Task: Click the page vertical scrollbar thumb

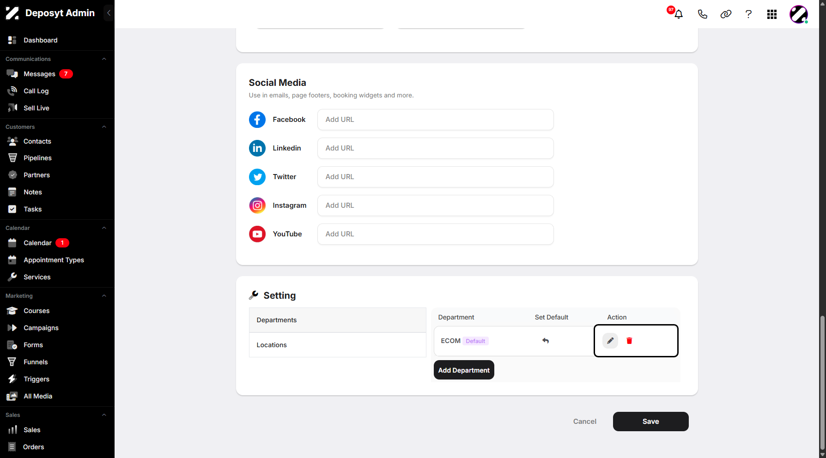Action: [822, 383]
